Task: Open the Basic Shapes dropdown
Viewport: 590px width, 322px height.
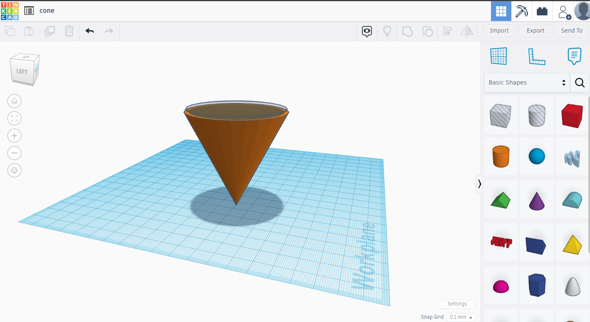Action: click(x=527, y=82)
